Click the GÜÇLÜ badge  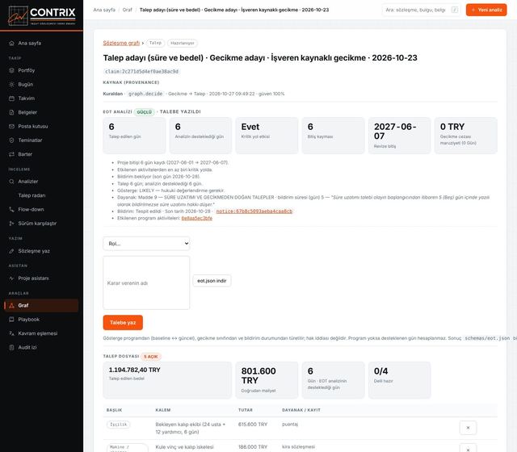pyautogui.click(x=145, y=112)
